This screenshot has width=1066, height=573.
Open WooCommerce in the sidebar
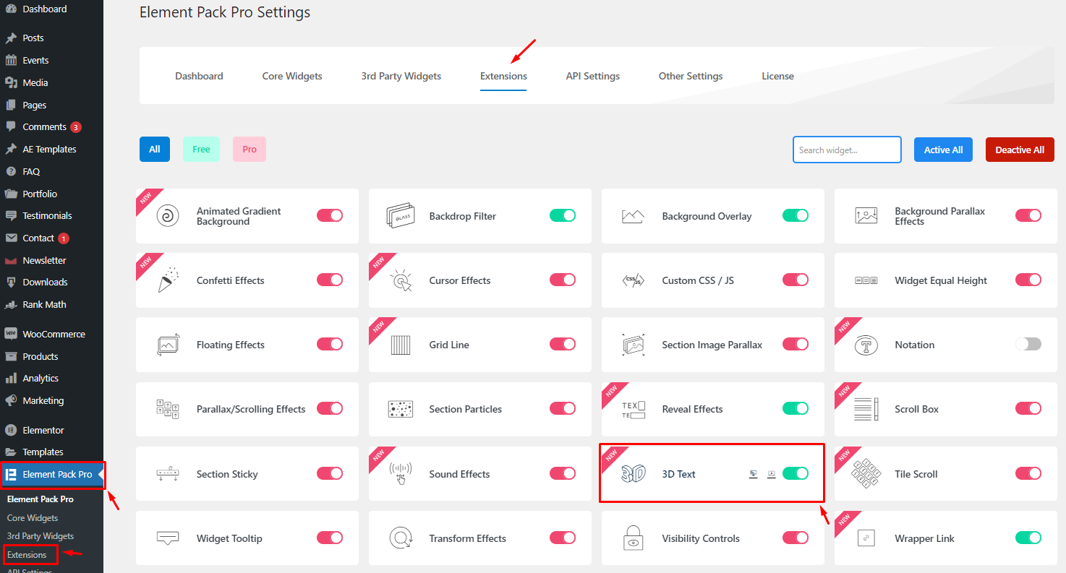click(x=54, y=334)
